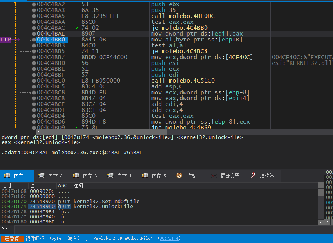The image size is (333, 243).
Task: Click in the 命令 command input field
Action: pyautogui.click(x=165, y=230)
